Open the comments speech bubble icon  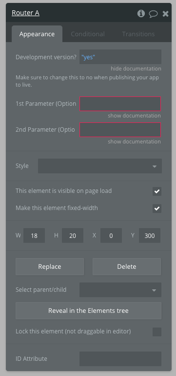click(153, 14)
